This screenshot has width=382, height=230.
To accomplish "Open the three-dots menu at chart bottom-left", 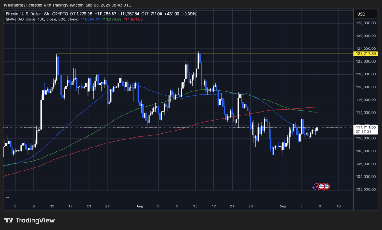I will pyautogui.click(x=8, y=197).
